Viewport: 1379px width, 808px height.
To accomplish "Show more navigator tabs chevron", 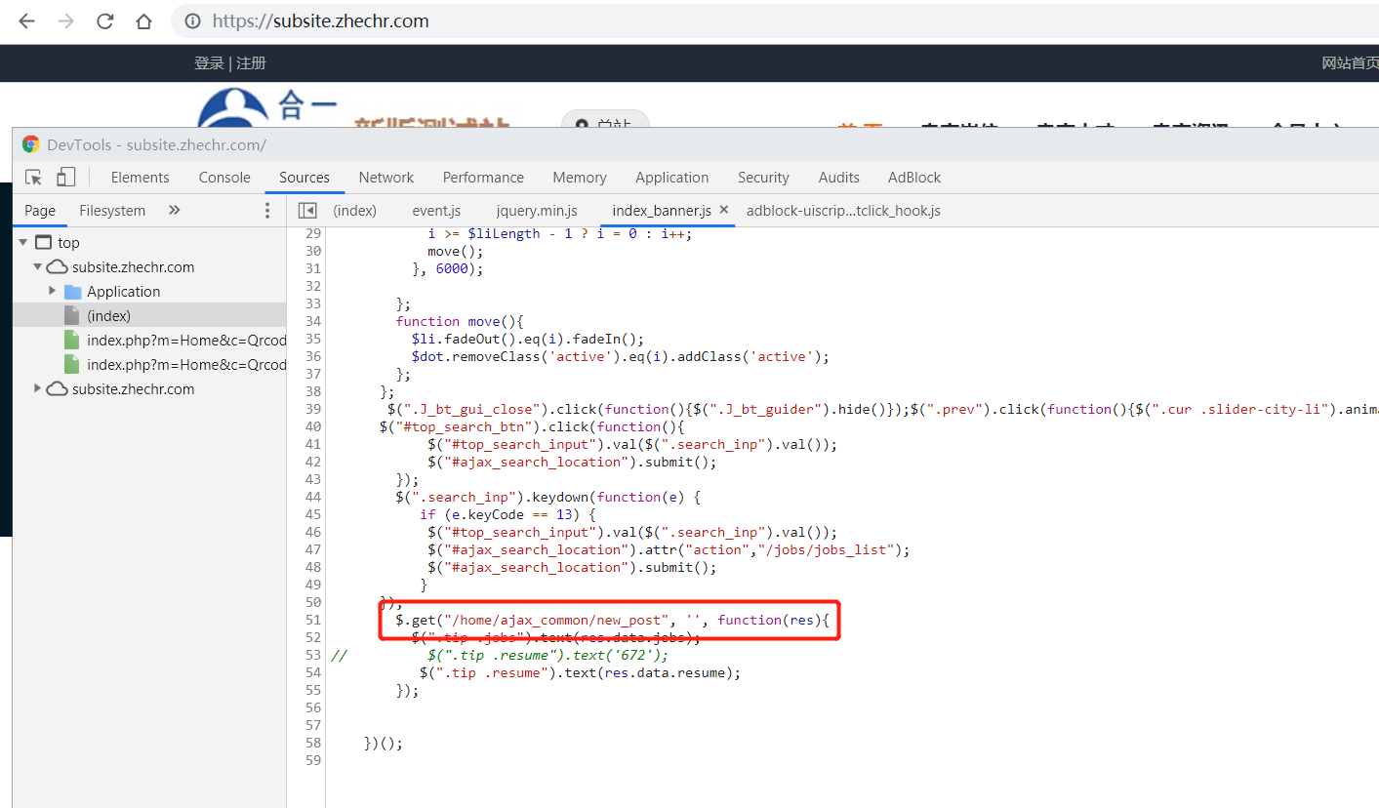I will [175, 211].
